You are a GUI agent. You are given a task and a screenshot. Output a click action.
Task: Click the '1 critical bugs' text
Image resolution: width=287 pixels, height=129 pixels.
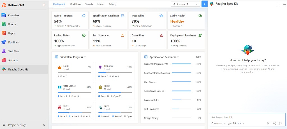tap(140, 46)
